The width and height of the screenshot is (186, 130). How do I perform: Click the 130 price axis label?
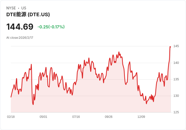(x=176, y=96)
